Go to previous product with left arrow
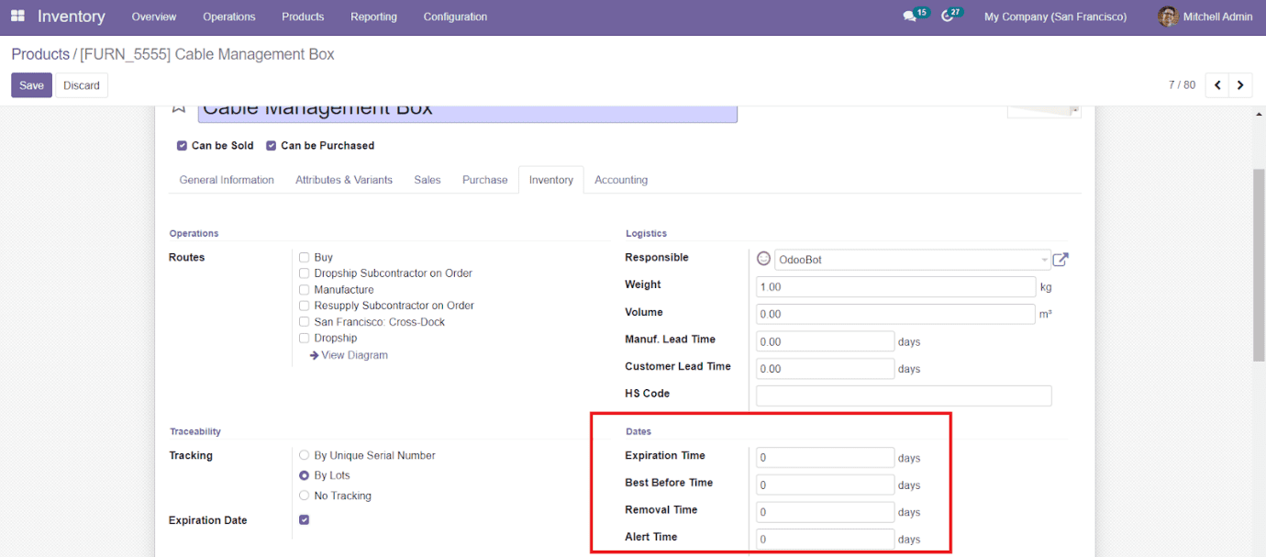 pos(1216,84)
